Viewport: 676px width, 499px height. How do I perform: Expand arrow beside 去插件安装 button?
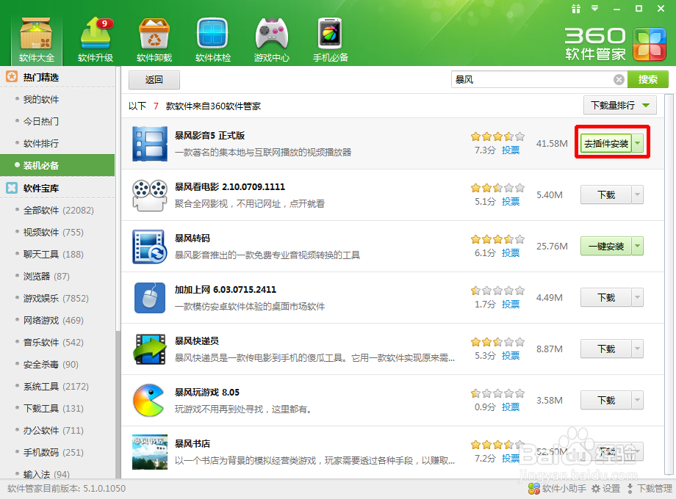tap(638, 143)
